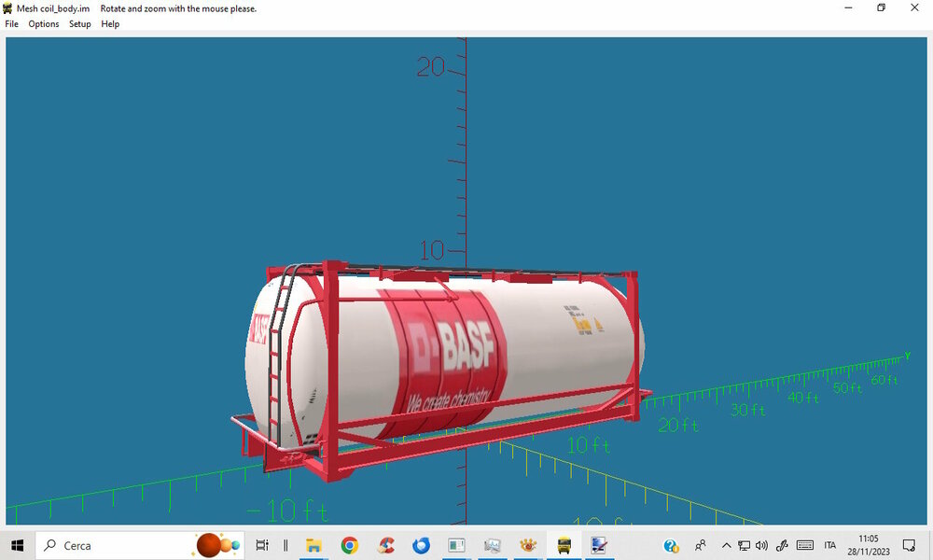Screen dimensions: 933x560
Task: Open File Explorer from the taskbar
Action: pos(313,545)
